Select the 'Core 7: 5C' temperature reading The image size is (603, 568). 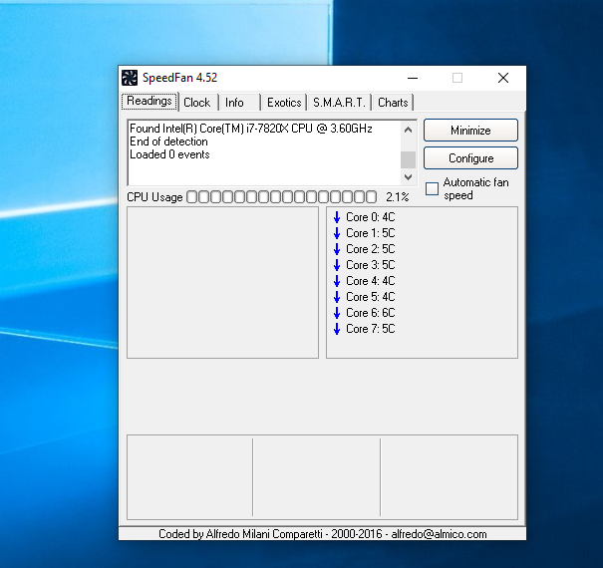[371, 329]
